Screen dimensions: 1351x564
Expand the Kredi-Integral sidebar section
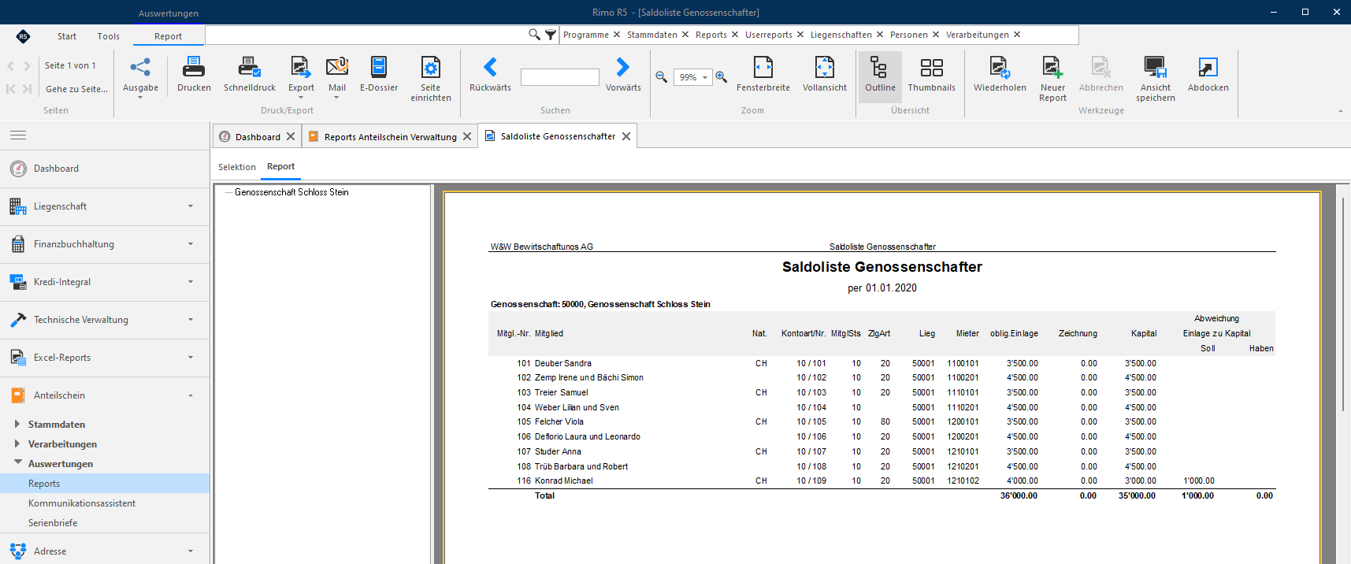click(x=105, y=282)
